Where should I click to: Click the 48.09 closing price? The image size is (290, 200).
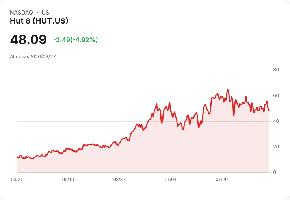[x=28, y=39]
